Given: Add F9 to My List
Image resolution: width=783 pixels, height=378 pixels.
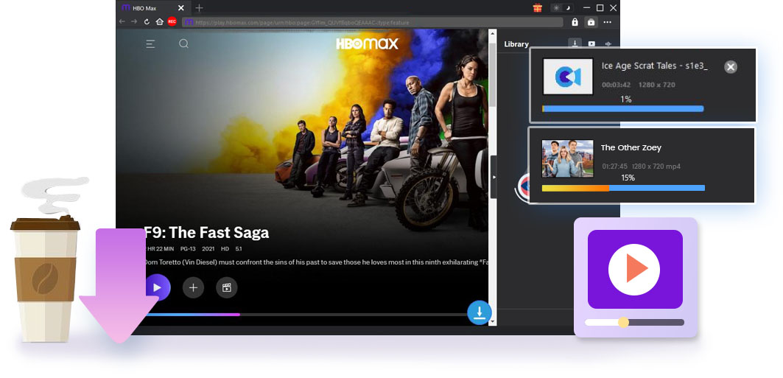Looking at the screenshot, I should tap(193, 287).
